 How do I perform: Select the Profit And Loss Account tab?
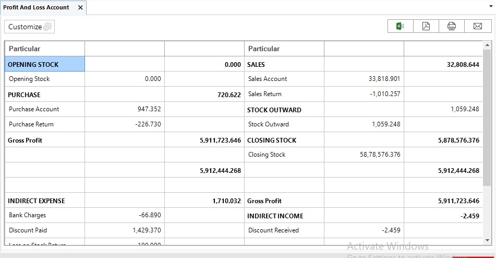point(37,8)
